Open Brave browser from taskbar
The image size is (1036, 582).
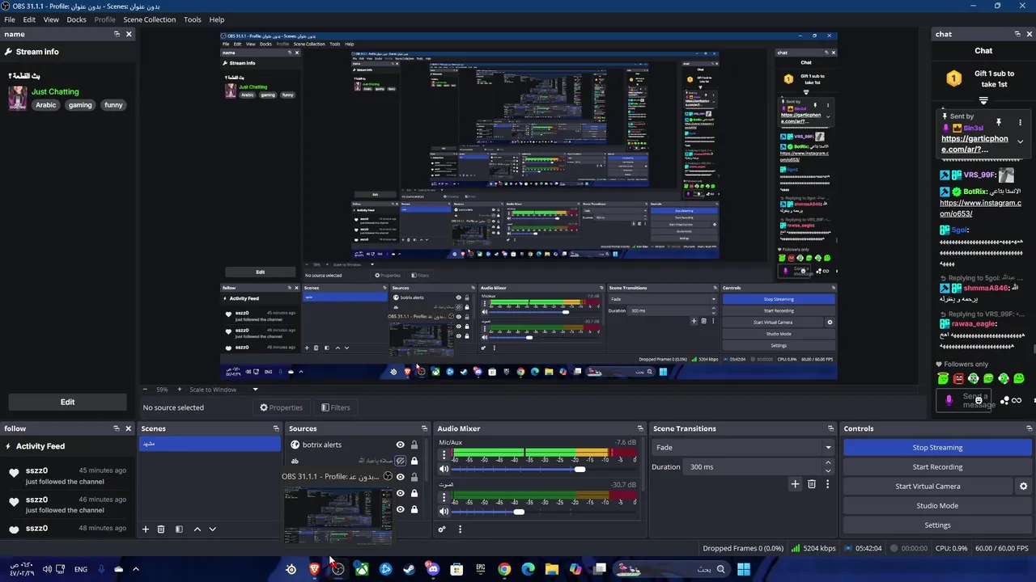click(315, 569)
